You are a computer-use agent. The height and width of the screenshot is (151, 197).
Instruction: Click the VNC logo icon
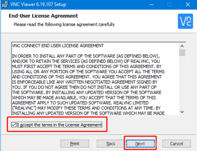tap(185, 21)
